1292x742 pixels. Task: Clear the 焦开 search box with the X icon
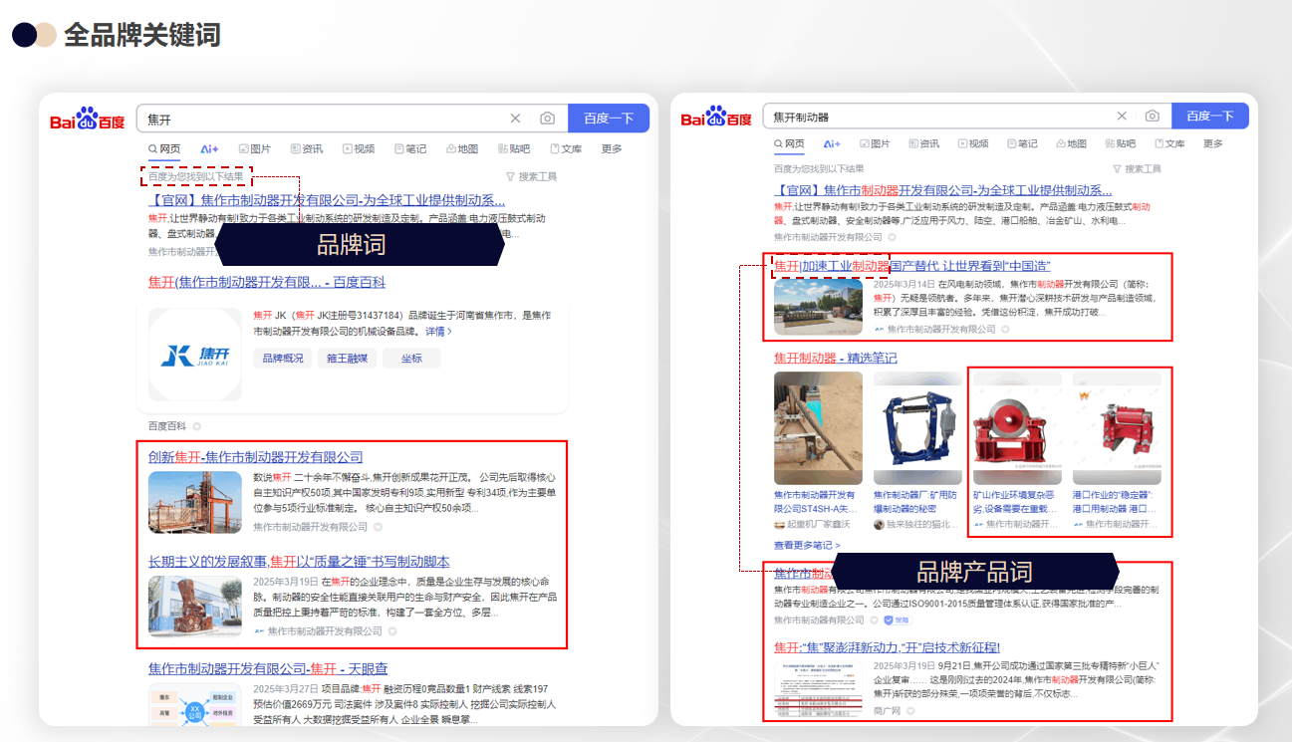coord(515,119)
